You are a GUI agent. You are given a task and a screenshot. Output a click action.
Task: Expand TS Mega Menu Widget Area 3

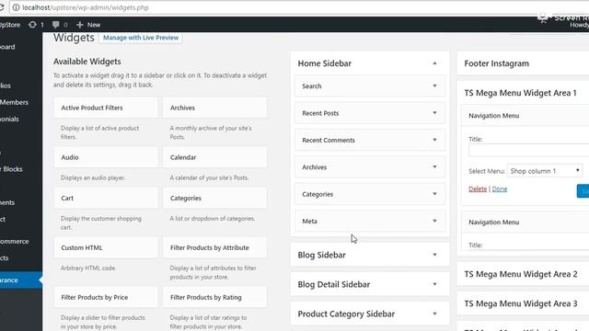(523, 303)
